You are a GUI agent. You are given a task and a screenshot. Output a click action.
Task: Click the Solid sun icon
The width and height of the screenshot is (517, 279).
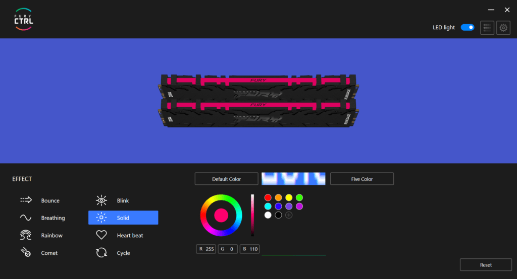click(x=101, y=218)
